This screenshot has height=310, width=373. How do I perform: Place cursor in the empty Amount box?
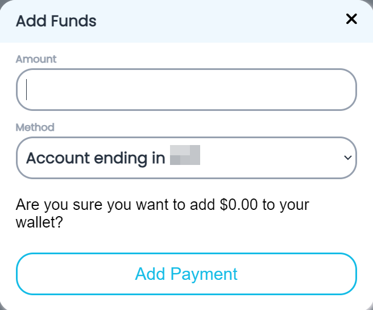coord(186,90)
